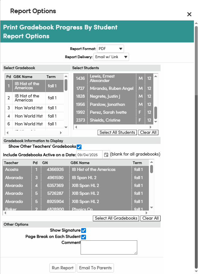Select Alvarado gradebook number 5726287 row

coord(76,194)
